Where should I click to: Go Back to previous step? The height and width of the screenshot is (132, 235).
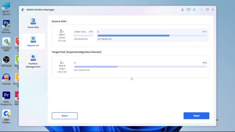click(x=65, y=116)
